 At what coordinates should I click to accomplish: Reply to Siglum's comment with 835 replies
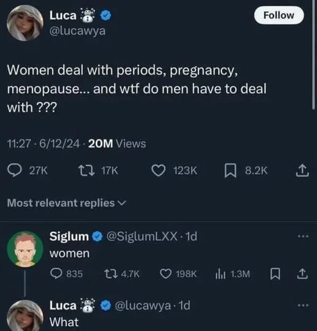tap(56, 273)
